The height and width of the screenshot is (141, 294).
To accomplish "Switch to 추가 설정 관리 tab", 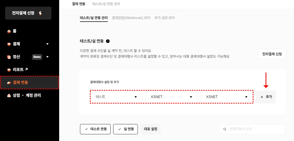I will [164, 18].
